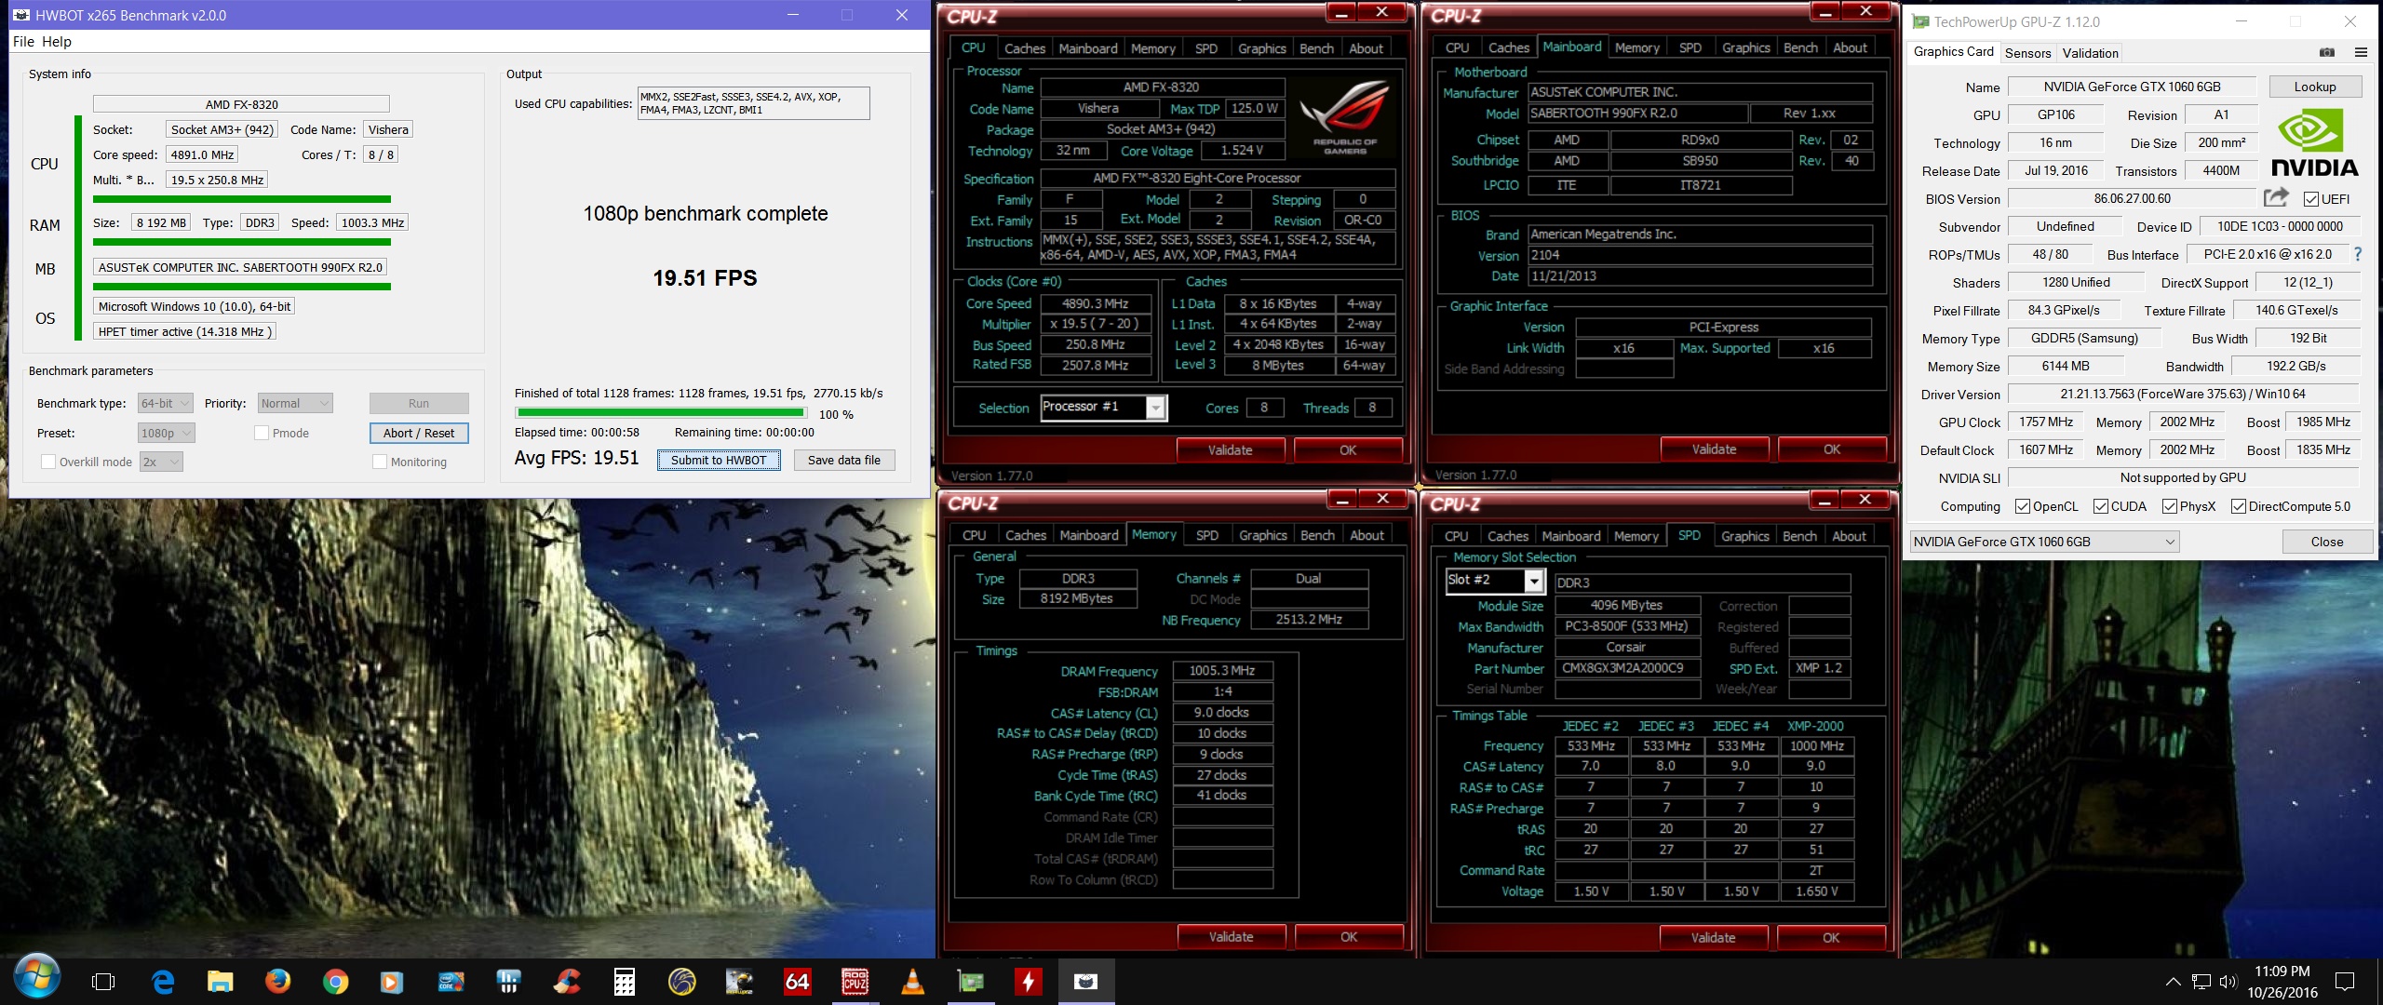Enable the Pmode checkbox
The image size is (2383, 1005).
click(x=262, y=433)
